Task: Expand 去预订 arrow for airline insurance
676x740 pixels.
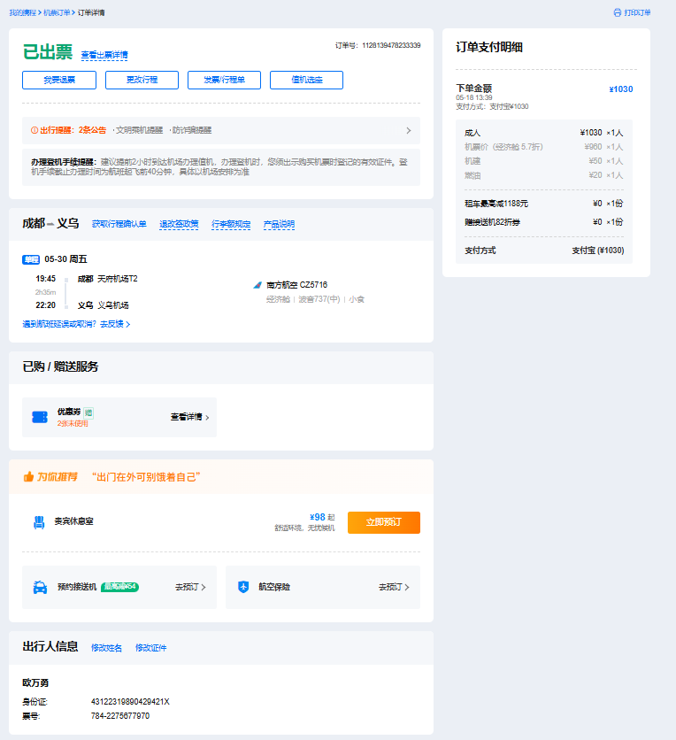Action: pos(407,587)
